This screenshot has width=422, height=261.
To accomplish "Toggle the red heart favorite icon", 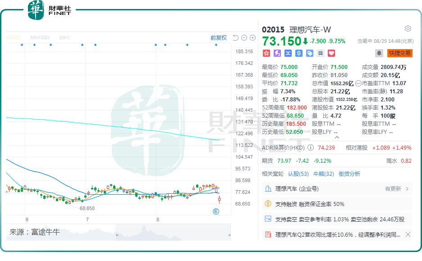I will click(x=331, y=53).
